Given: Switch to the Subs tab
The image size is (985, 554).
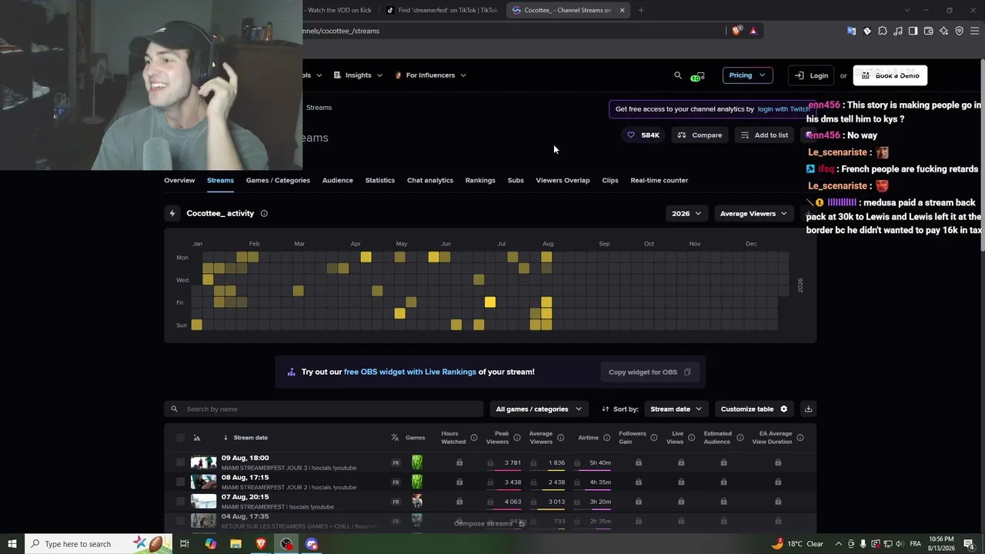Looking at the screenshot, I should click(x=516, y=180).
